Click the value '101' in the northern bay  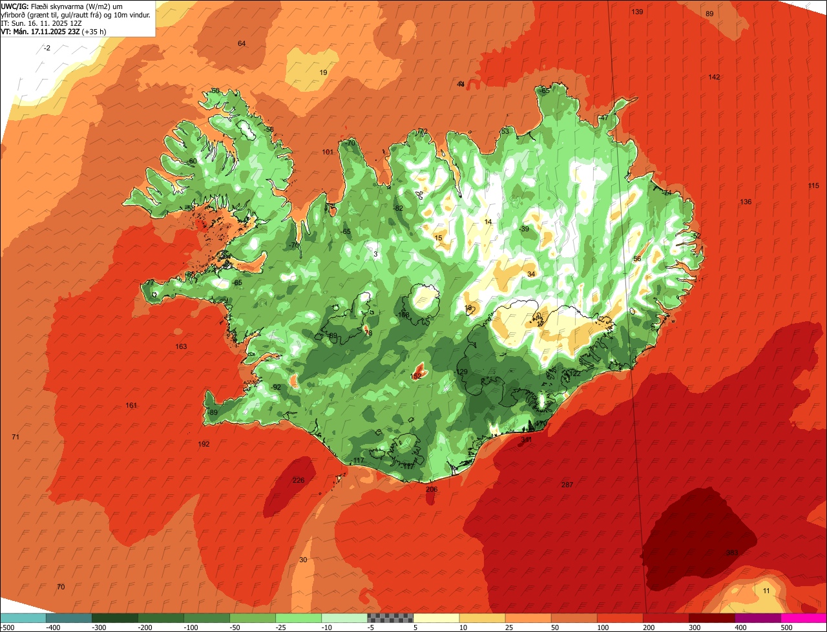(328, 153)
